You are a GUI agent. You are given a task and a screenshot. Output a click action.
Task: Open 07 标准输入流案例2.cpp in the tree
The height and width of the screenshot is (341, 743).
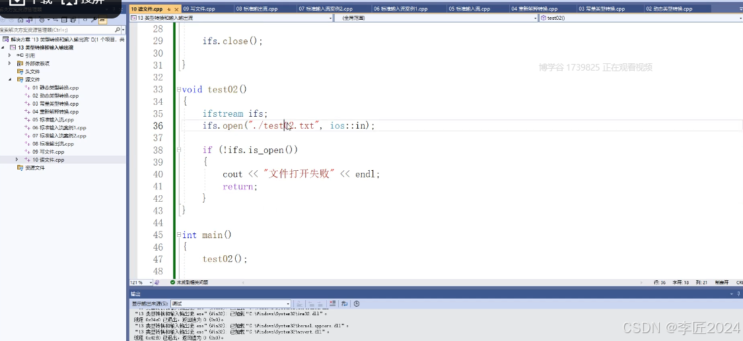click(59, 136)
